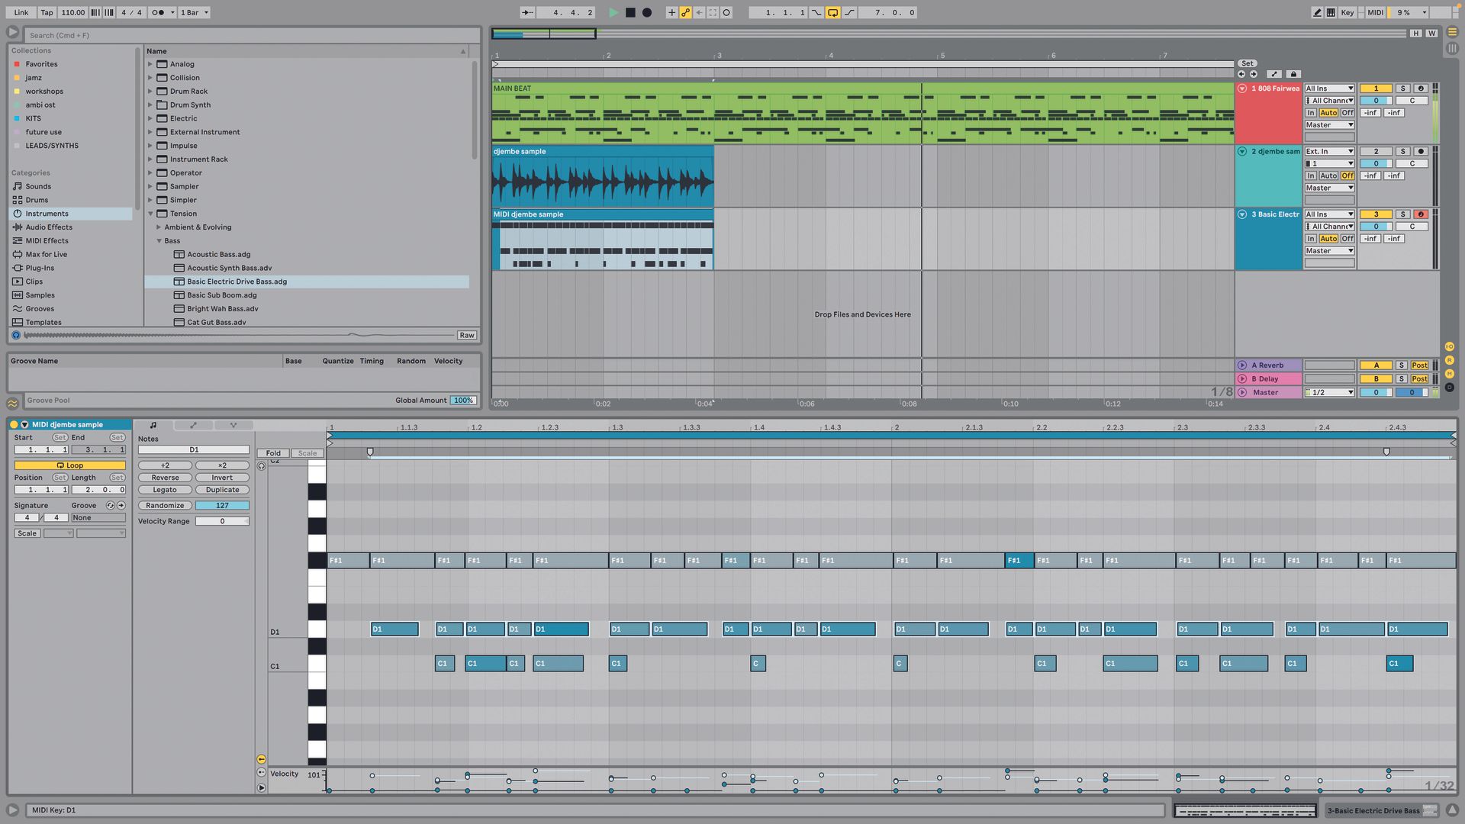This screenshot has width=1465, height=824.
Task: Switch to the Samples browser category
Action: pyautogui.click(x=41, y=295)
